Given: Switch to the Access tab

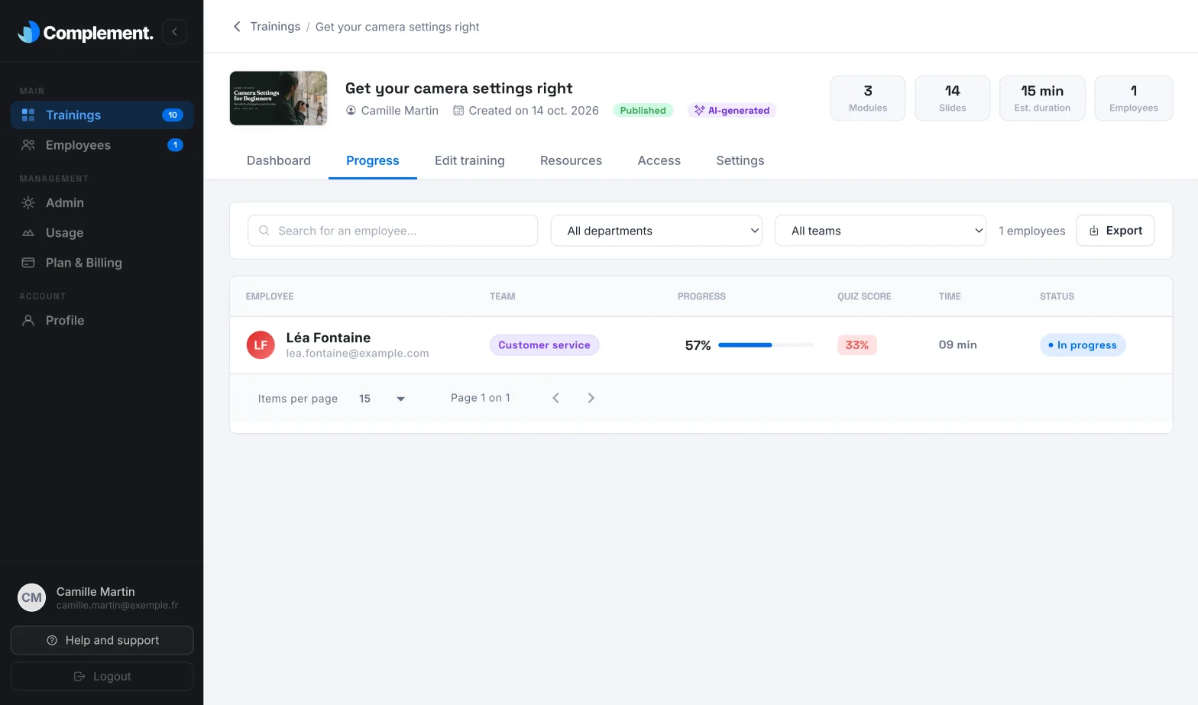Looking at the screenshot, I should click(659, 161).
